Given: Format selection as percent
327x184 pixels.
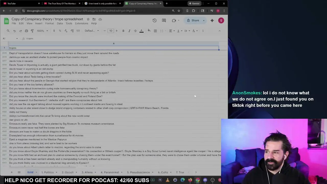Looking at the screenshot, I should [x=60, y=31].
